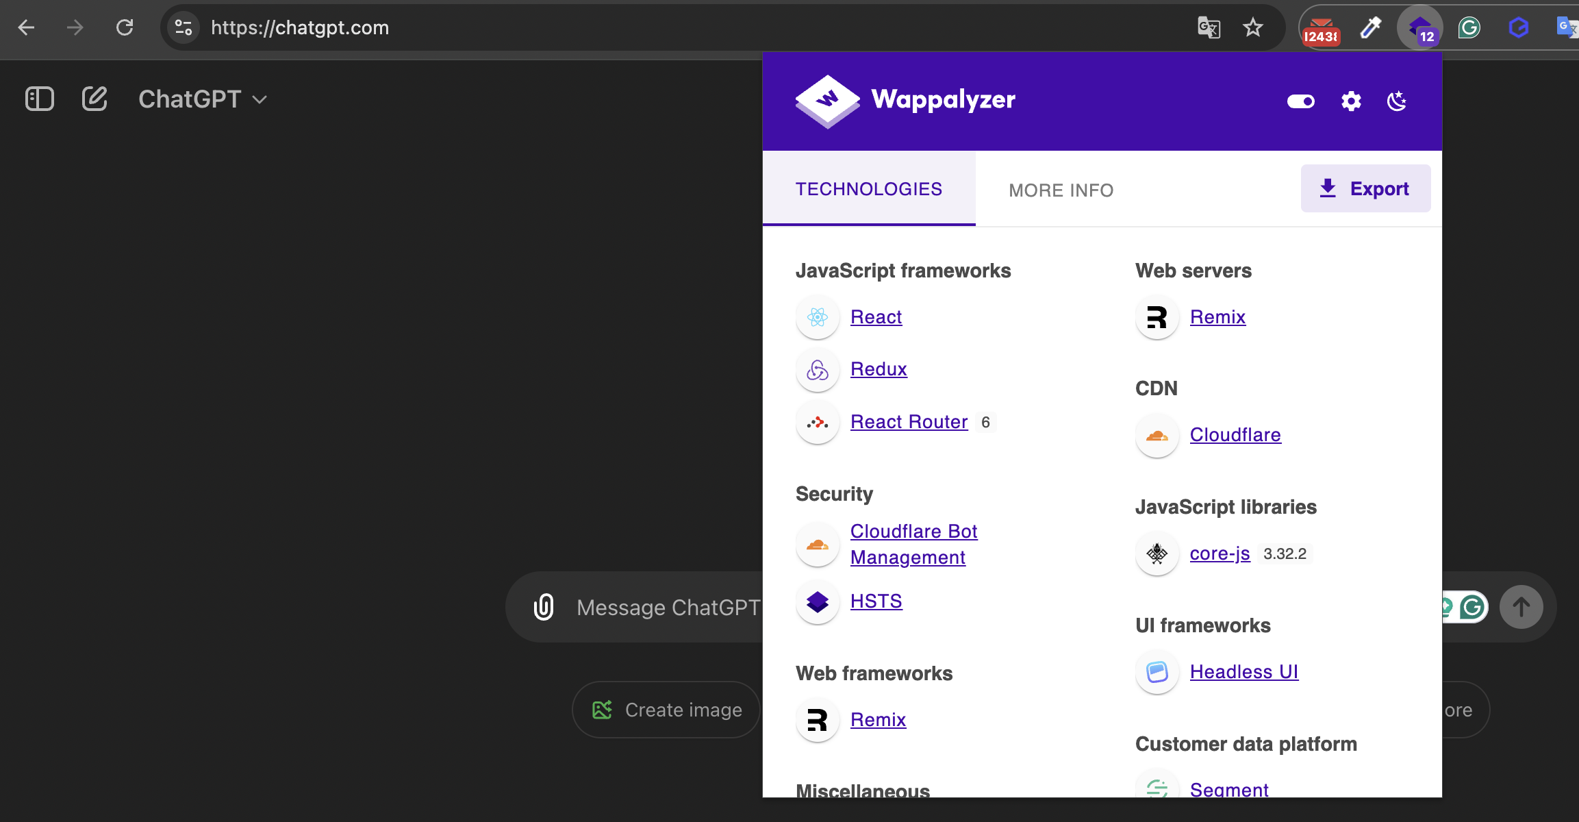Toggle Wappalyzer dark mode moon icon
Image resolution: width=1579 pixels, height=822 pixels.
pyautogui.click(x=1397, y=101)
